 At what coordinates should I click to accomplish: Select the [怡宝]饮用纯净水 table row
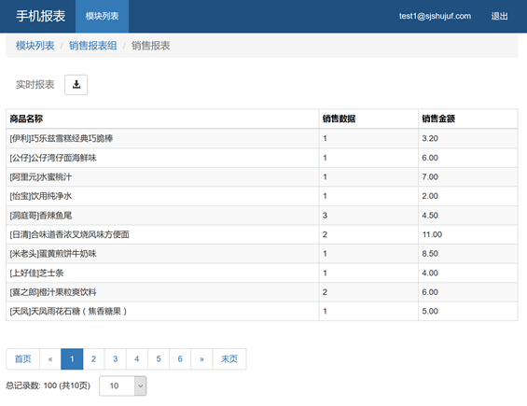pos(262,196)
